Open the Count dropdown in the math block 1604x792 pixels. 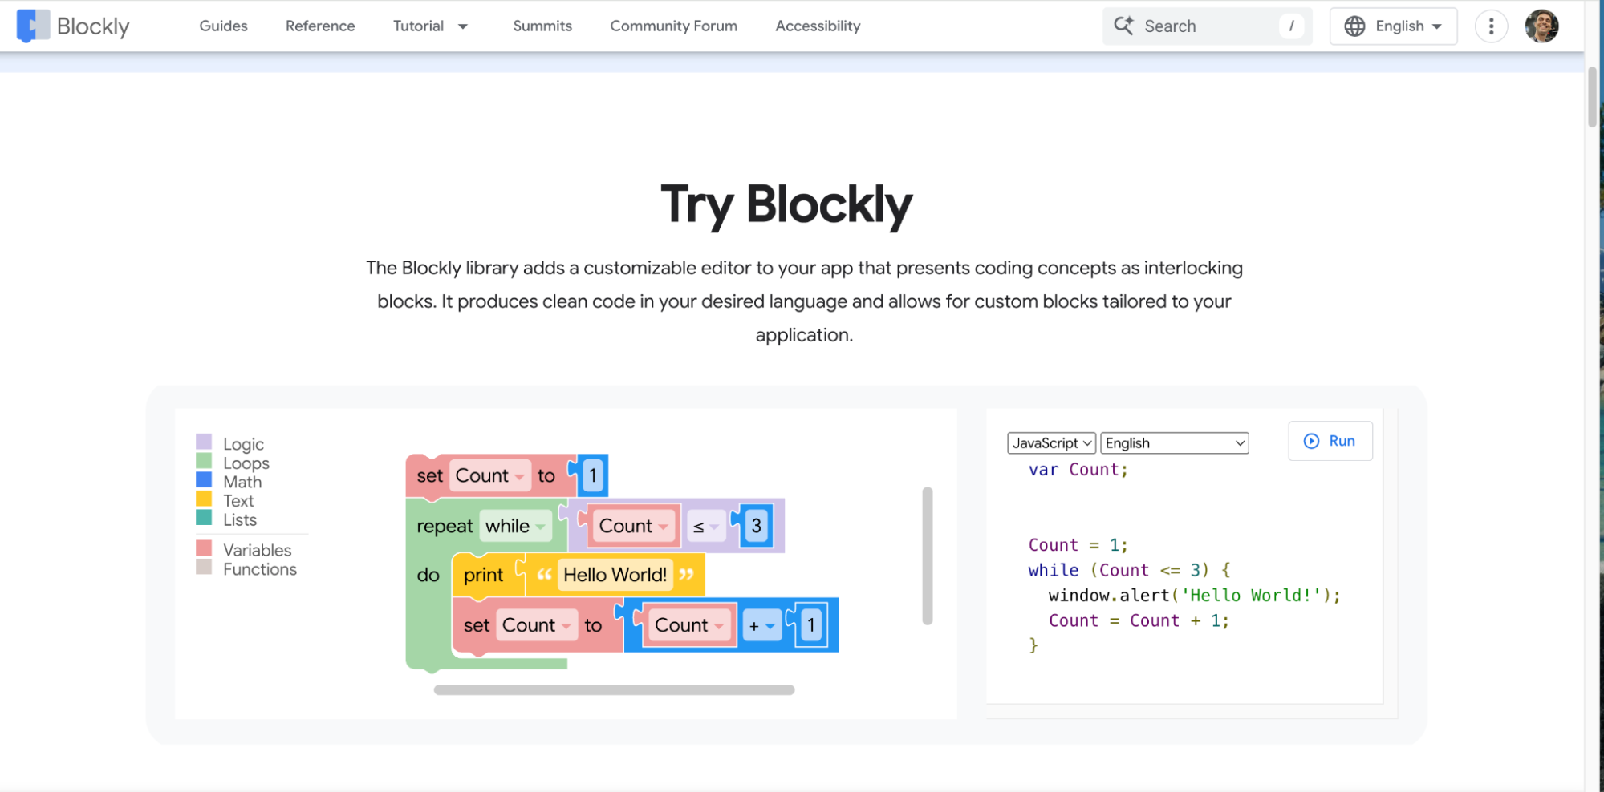pyautogui.click(x=689, y=625)
